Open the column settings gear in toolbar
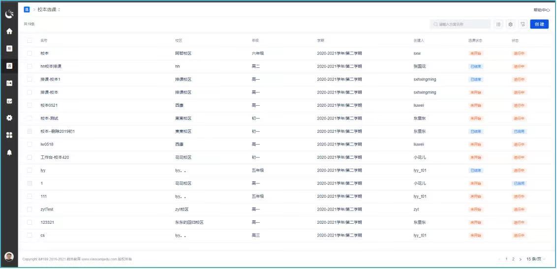The width and height of the screenshot is (557, 269). [511, 24]
